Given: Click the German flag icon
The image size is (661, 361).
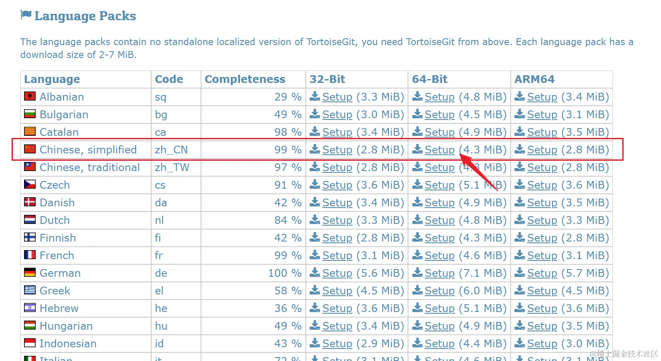Looking at the screenshot, I should click(x=30, y=272).
